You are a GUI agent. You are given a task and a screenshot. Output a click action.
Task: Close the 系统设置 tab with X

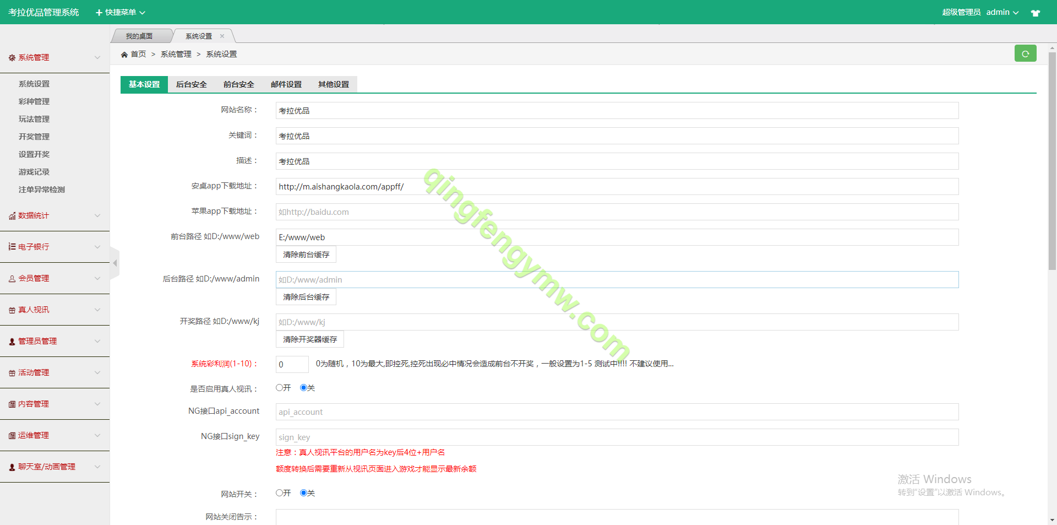[222, 36]
